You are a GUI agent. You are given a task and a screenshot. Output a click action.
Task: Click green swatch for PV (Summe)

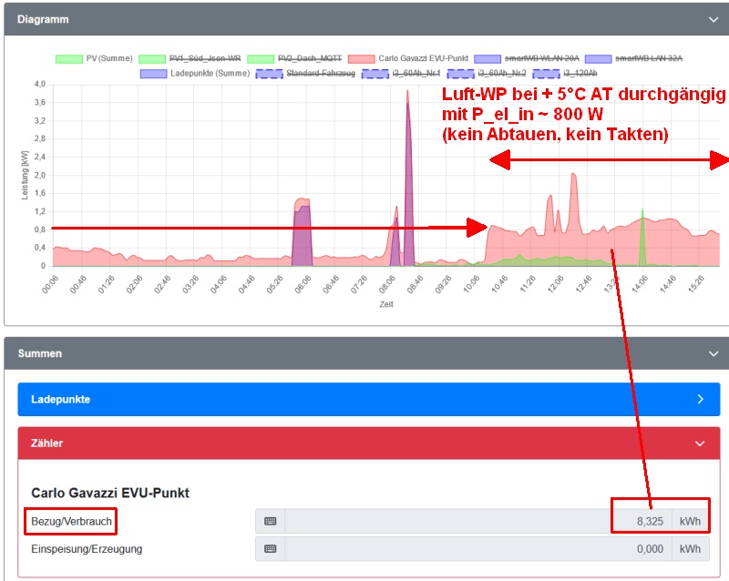(x=69, y=59)
